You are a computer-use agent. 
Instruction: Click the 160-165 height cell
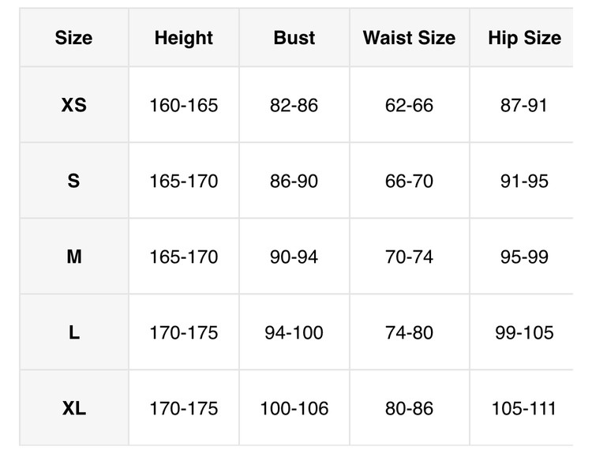tap(184, 105)
